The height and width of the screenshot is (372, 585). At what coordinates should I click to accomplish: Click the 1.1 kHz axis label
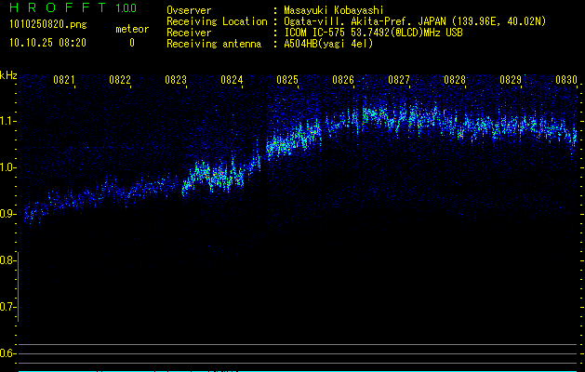[7, 121]
